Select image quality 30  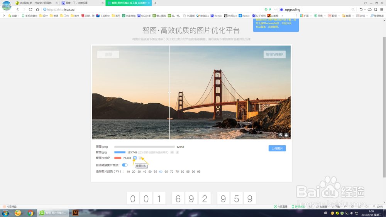tap(139, 172)
